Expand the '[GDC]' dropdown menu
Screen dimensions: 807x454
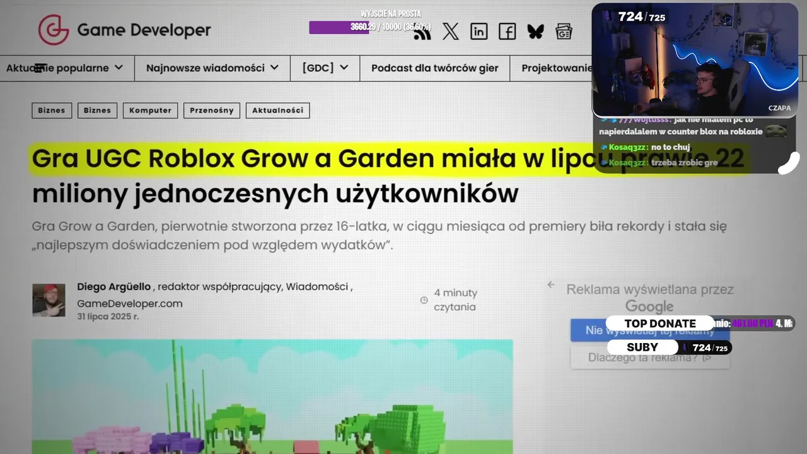tap(325, 67)
